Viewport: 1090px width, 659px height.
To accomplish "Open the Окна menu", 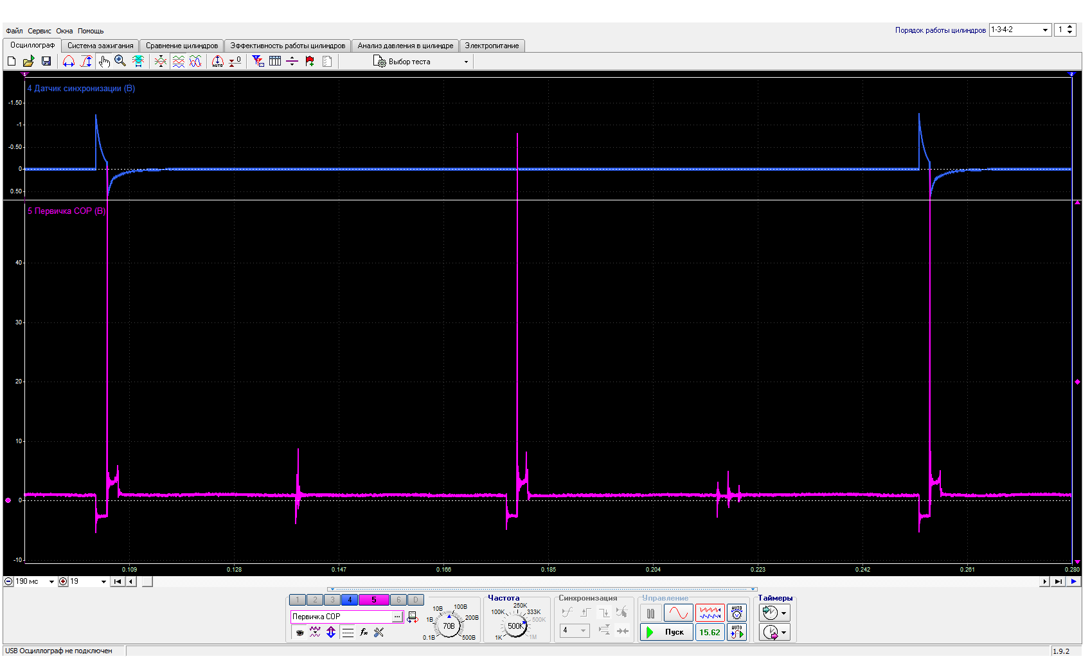I will click(64, 31).
